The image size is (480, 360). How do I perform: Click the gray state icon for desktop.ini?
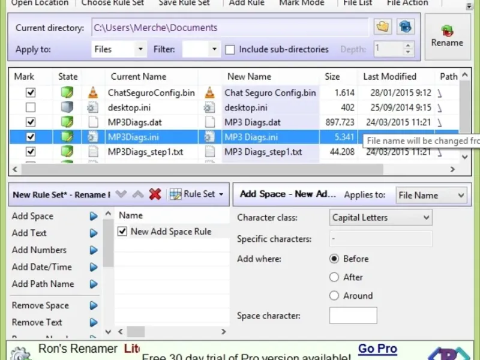click(67, 107)
